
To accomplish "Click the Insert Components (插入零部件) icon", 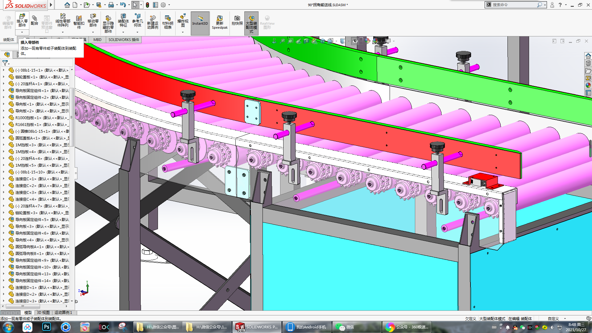I will pyautogui.click(x=22, y=20).
